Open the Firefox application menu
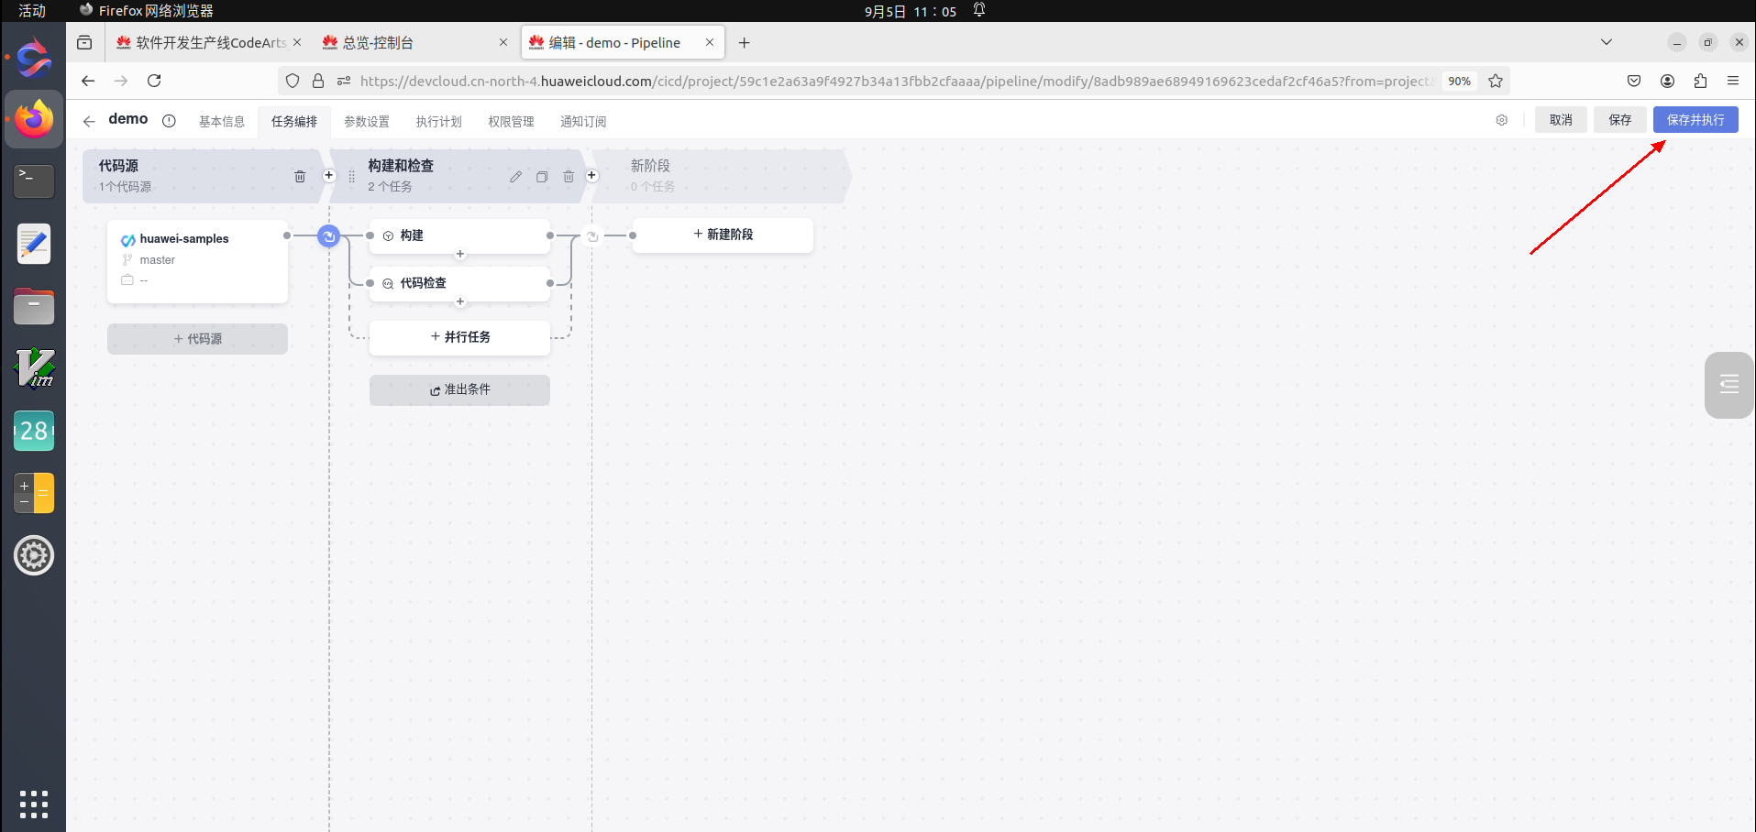Screen dimensions: 1756x832 point(1733,81)
